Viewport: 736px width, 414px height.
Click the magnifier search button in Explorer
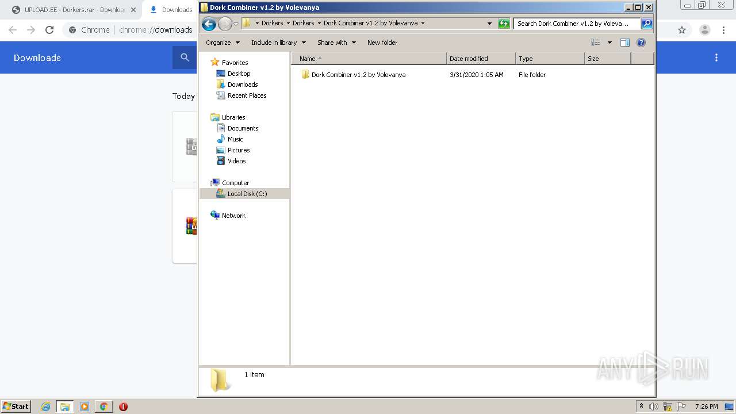point(647,24)
